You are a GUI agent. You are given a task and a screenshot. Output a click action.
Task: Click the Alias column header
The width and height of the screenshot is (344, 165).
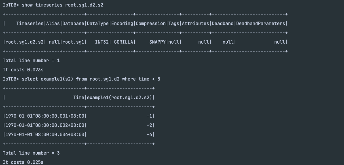tap(53, 24)
